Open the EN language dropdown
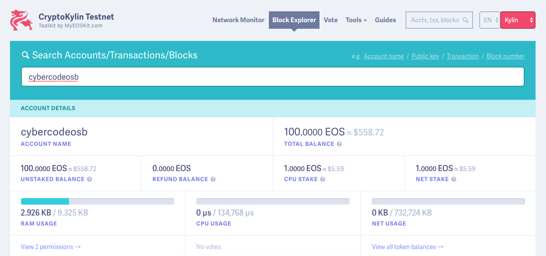Image resolution: width=546 pixels, height=256 pixels. tap(490, 20)
